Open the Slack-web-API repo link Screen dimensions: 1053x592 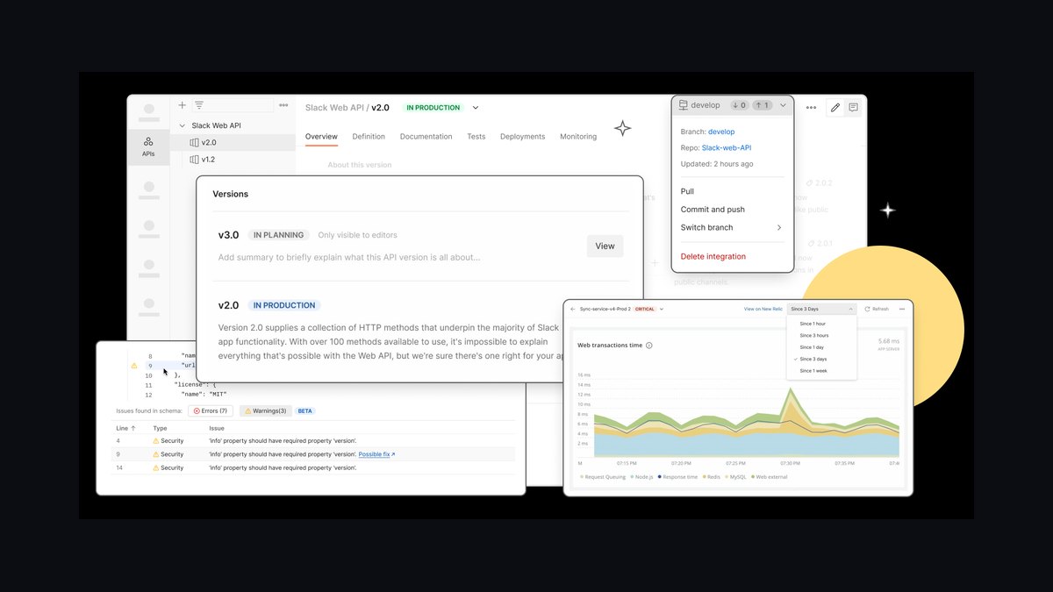click(x=727, y=147)
